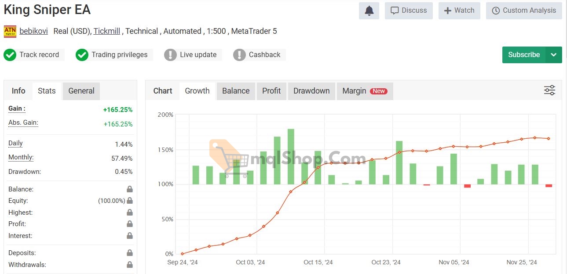Screen dimensions: 567x274
Task: Switch to the Stats tab
Action: tap(47, 91)
